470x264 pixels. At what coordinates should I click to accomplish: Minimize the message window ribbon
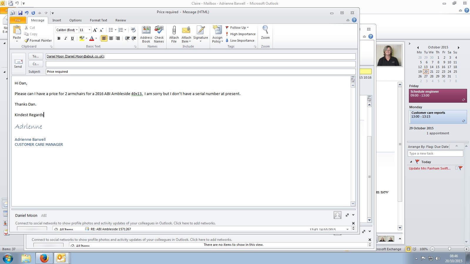(x=348, y=20)
